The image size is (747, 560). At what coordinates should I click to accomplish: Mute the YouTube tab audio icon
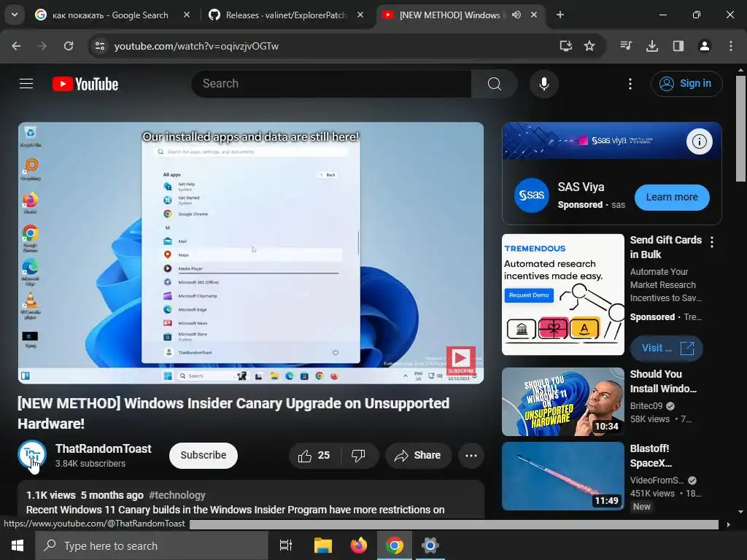pyautogui.click(x=516, y=15)
